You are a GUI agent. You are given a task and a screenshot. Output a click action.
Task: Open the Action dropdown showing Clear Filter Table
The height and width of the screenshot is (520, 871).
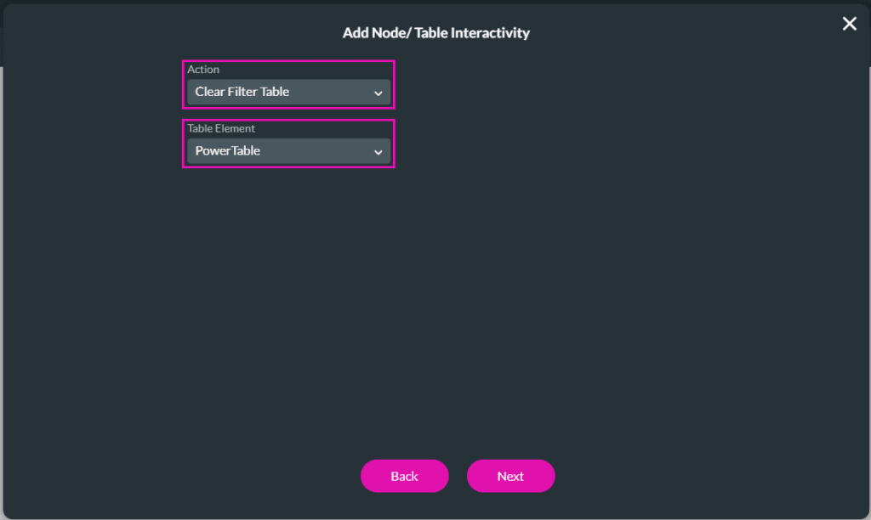click(x=287, y=93)
